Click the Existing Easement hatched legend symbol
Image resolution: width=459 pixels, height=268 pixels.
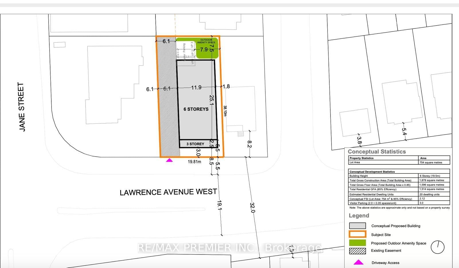point(357,251)
